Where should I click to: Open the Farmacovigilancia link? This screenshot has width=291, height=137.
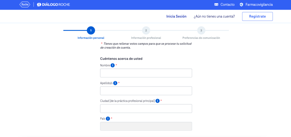pyautogui.click(x=259, y=5)
